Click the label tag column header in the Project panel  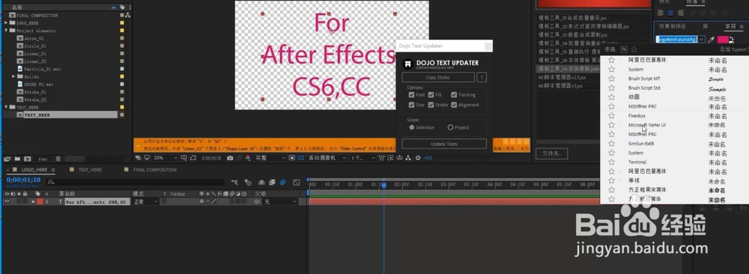pos(122,7)
